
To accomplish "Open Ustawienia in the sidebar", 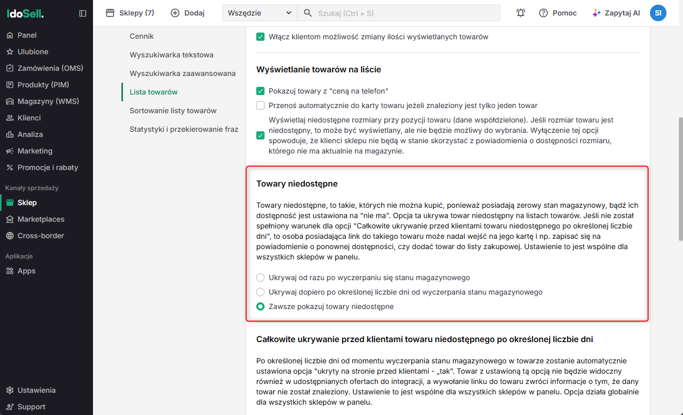I will pyautogui.click(x=37, y=390).
